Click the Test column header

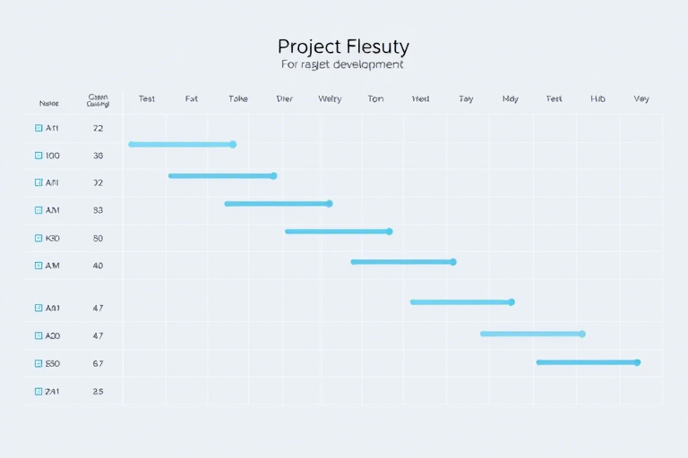pos(147,98)
